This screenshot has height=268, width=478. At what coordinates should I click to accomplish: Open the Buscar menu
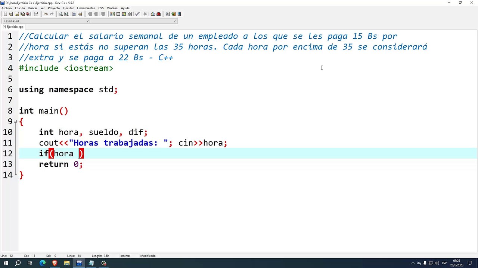tap(32, 8)
